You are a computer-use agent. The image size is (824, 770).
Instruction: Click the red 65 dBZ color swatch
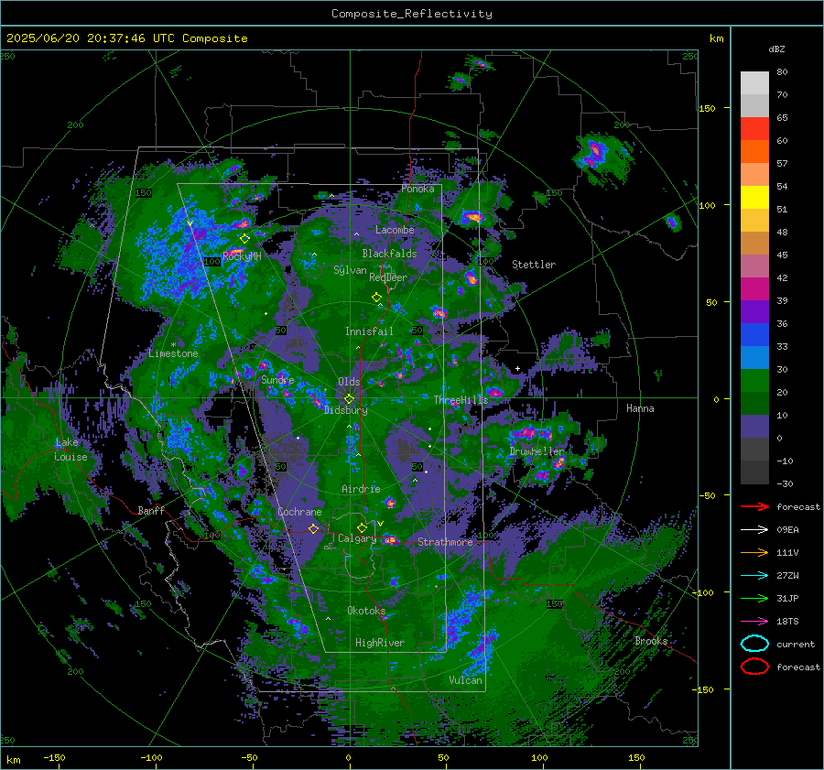point(754,128)
